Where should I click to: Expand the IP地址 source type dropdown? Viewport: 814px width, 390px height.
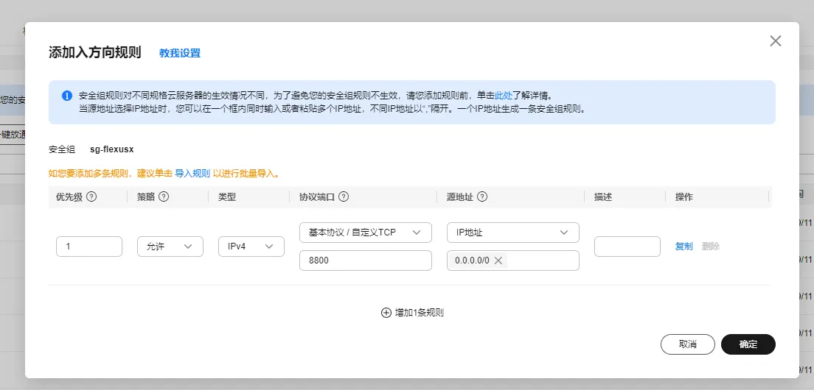point(512,233)
